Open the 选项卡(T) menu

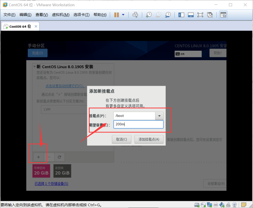tap(82, 15)
